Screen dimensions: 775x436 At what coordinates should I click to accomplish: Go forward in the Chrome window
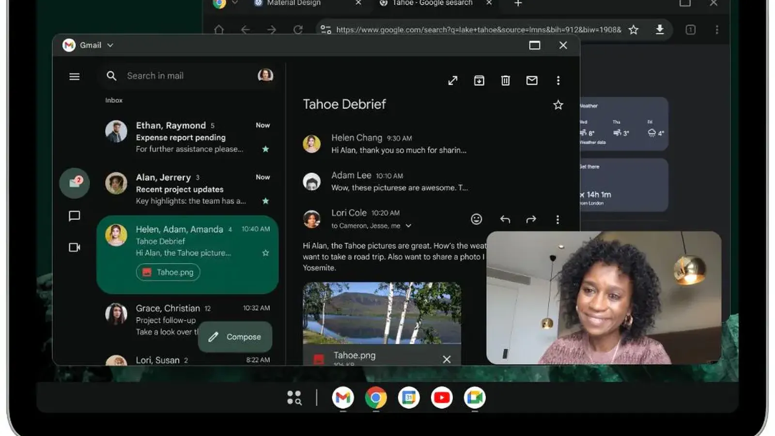pyautogui.click(x=272, y=30)
